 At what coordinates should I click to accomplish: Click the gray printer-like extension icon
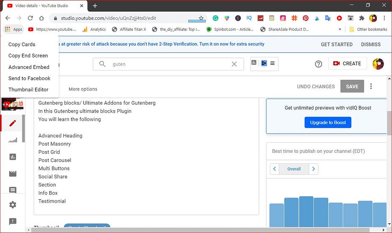tap(351, 18)
